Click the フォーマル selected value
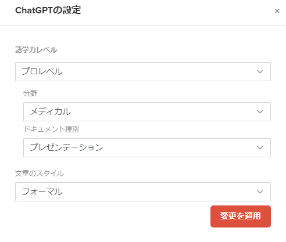The height and width of the screenshot is (242, 286). click(42, 192)
